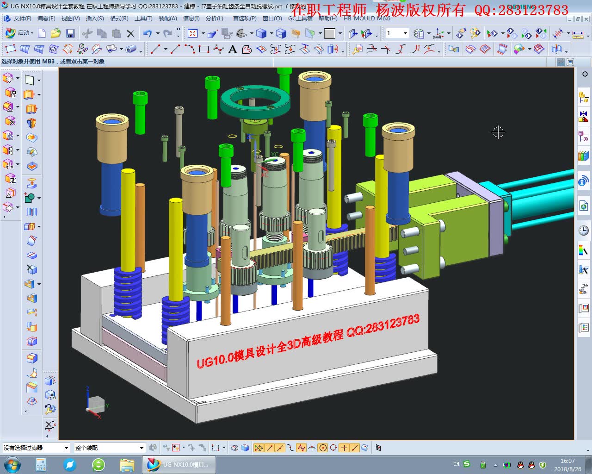Open the History clock sidebar icon
Screen dimensions: 592x474
[x=583, y=230]
